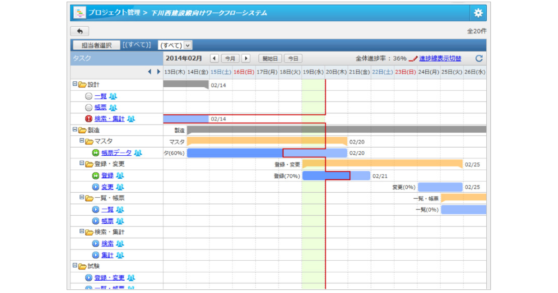Click the 2014年02月 month label
This screenshot has width=558, height=293.
184,59
